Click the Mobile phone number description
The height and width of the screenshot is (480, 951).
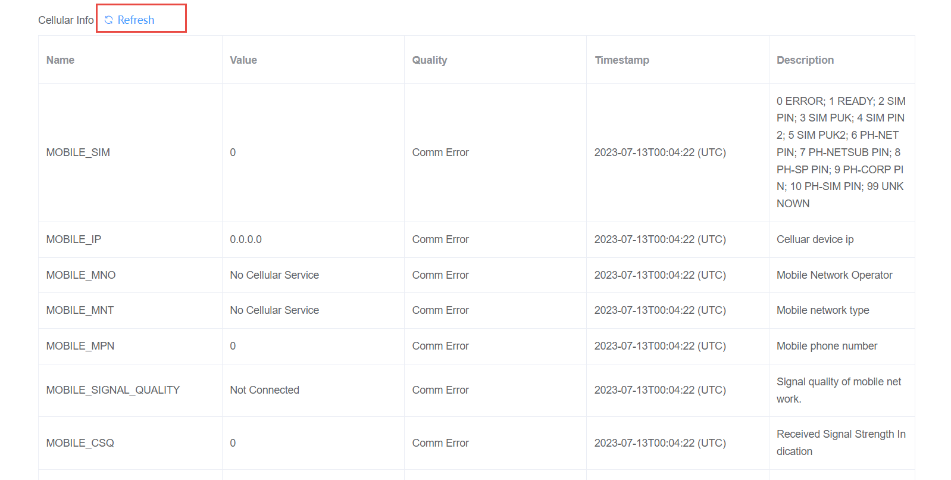[827, 346]
